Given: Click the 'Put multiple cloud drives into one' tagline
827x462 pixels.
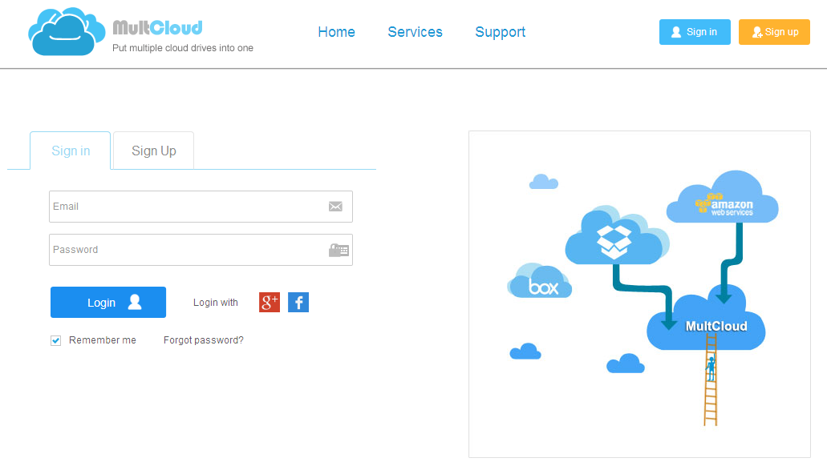Looking at the screenshot, I should (183, 48).
